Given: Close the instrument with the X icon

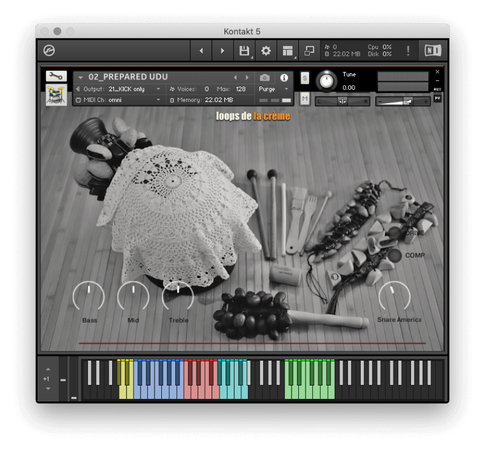Looking at the screenshot, I should click(437, 72).
